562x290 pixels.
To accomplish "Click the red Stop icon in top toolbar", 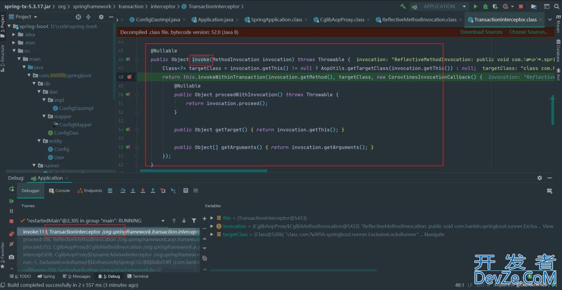I will [x=521, y=6].
